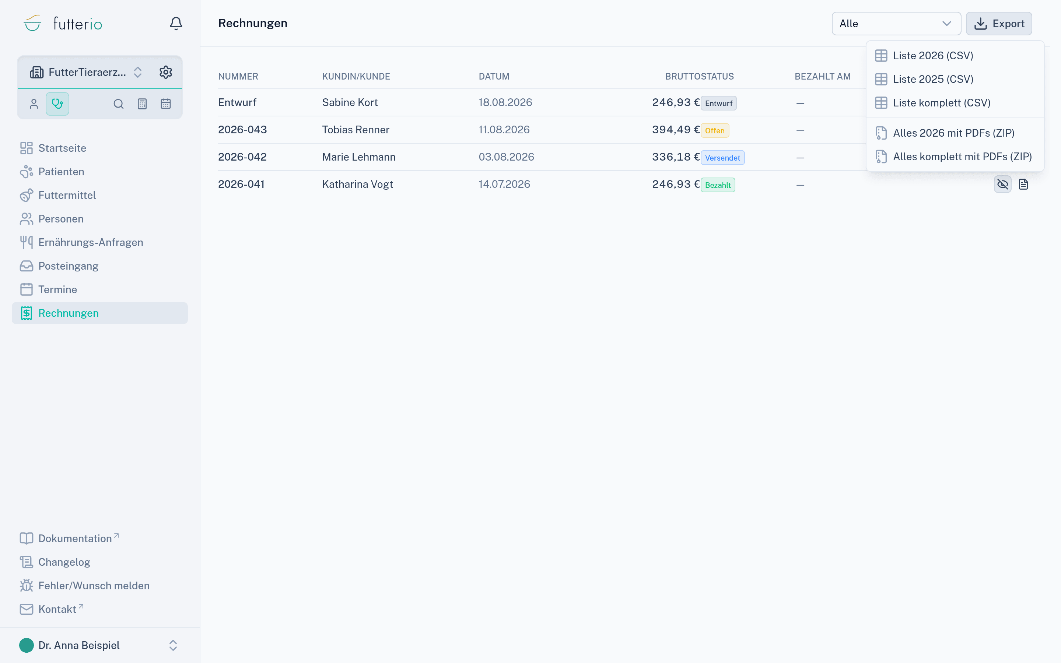Screen dimensions: 1061x663
Task: Click the DATUM column header
Action: (494, 76)
